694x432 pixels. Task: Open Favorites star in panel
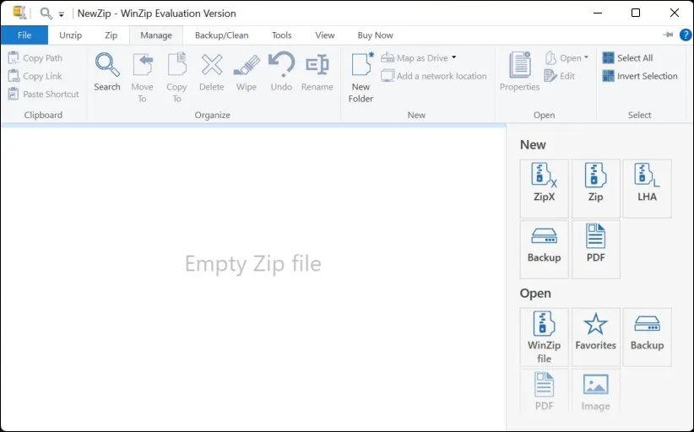click(x=596, y=337)
